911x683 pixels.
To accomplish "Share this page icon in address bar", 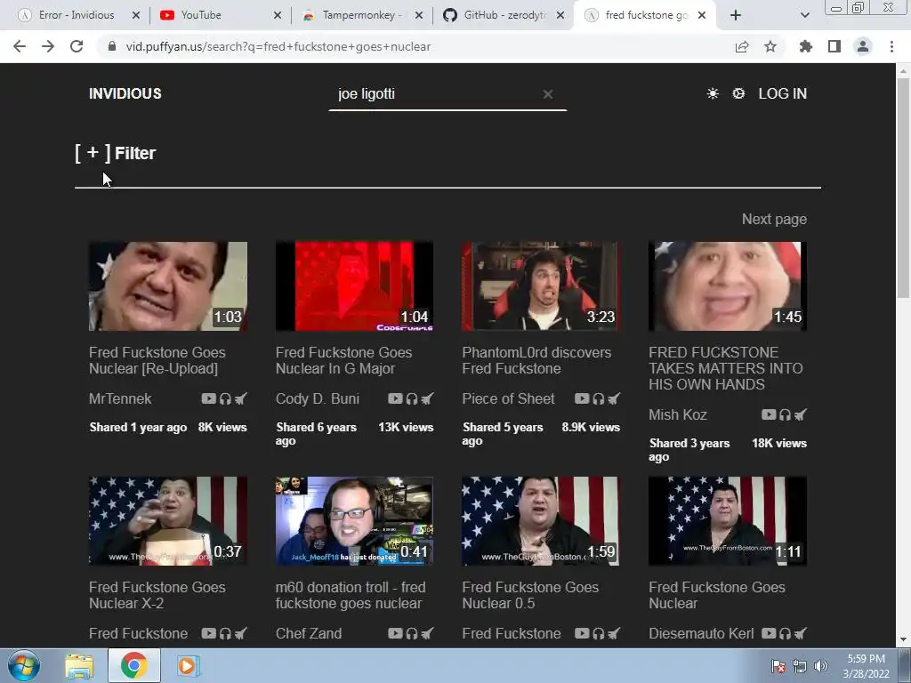I will (742, 46).
